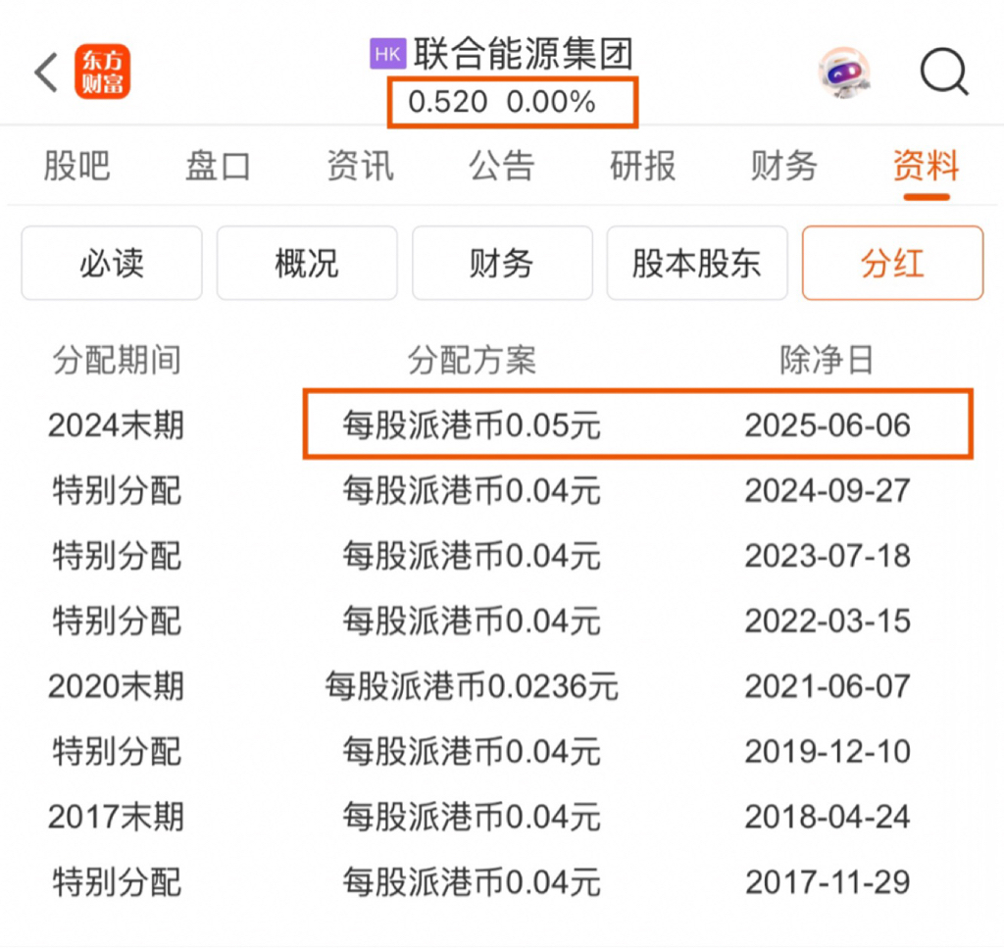Image resolution: width=1004 pixels, height=948 pixels.
Task: Switch to the 盘口 tab
Action: pos(218,166)
